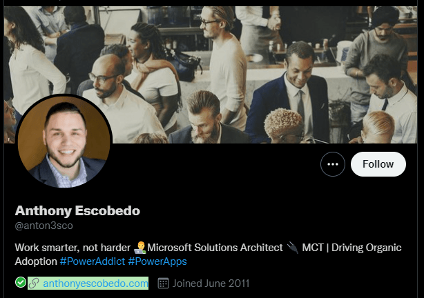Open the three-dots more options menu
Screen dimensions: 424x298
(333, 164)
